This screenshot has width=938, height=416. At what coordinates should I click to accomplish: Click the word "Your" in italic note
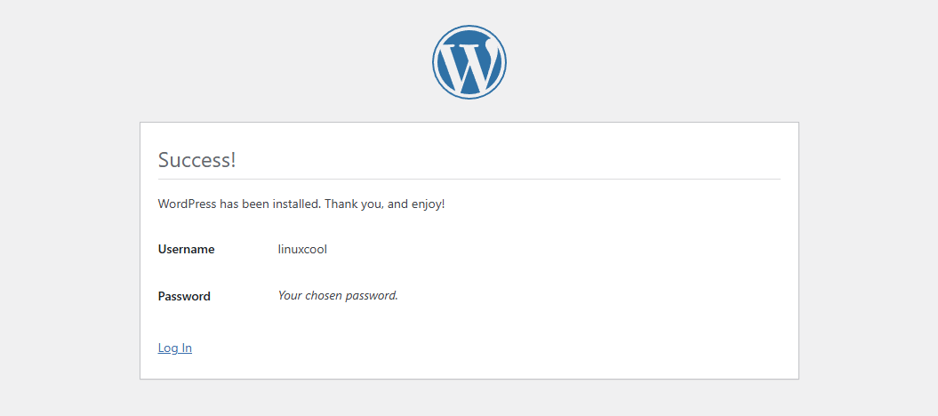(x=291, y=295)
